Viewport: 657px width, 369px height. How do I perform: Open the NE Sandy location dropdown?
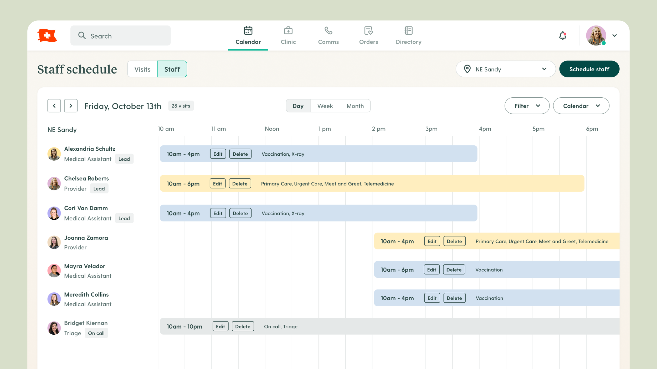pos(505,69)
